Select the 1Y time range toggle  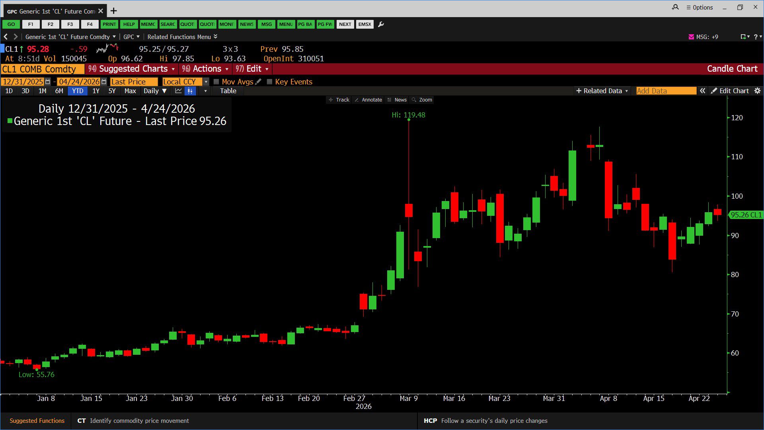tap(96, 91)
